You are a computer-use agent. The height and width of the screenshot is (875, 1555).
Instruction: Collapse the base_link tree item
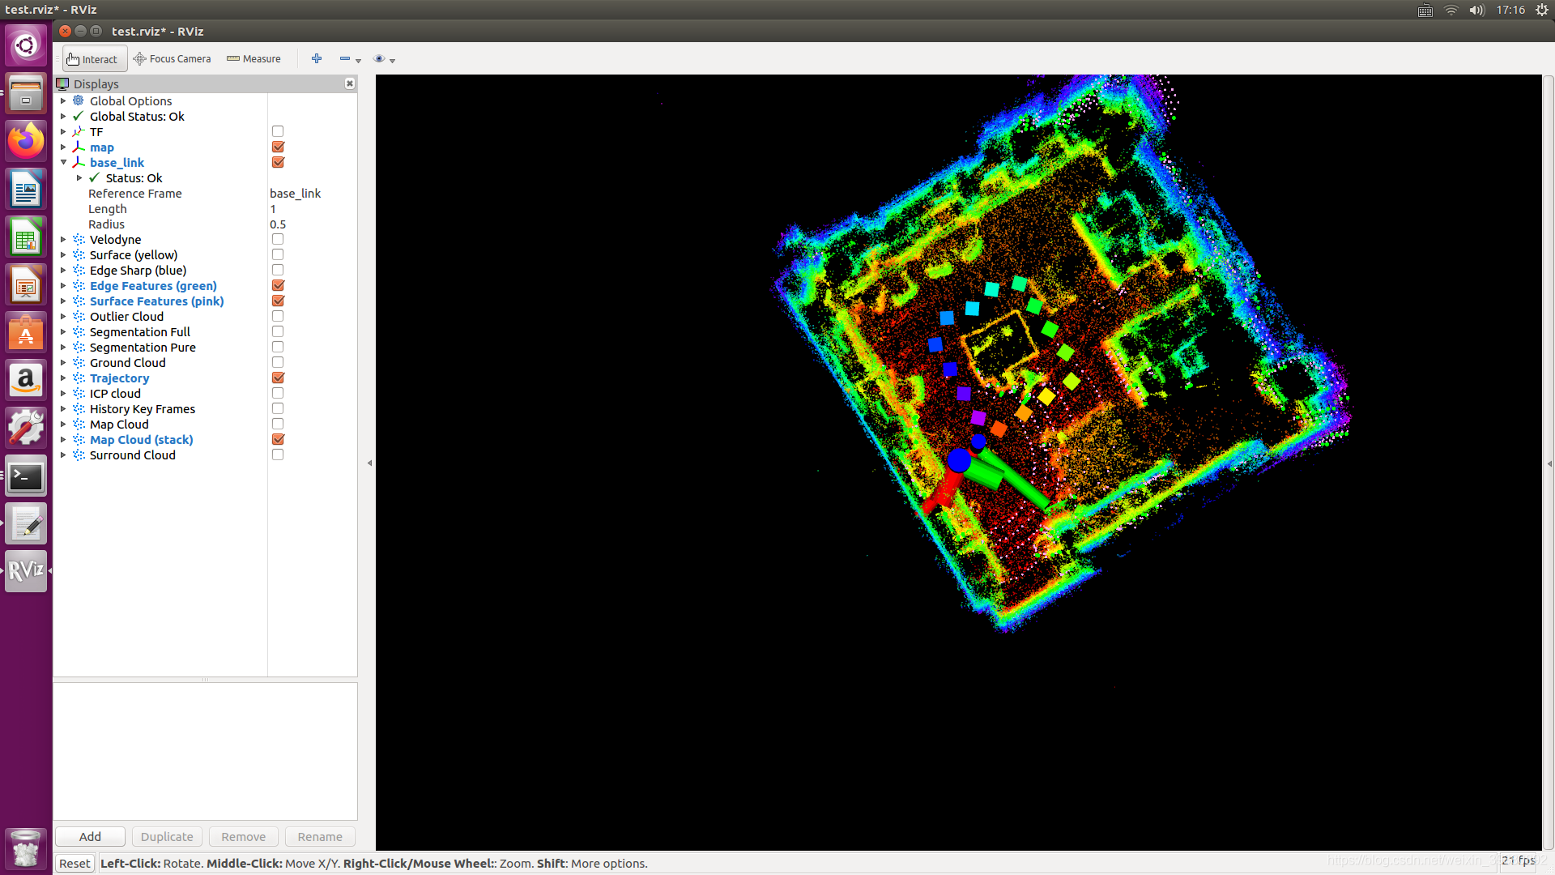tap(63, 162)
